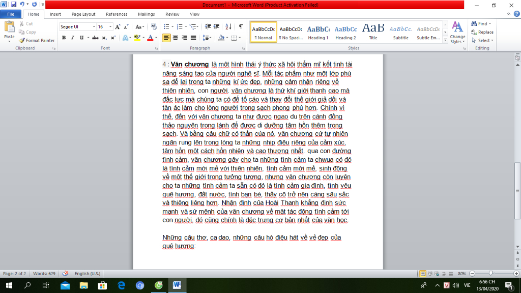
Task: Launch Microsoft Edge from taskbar
Action: tap(121, 285)
